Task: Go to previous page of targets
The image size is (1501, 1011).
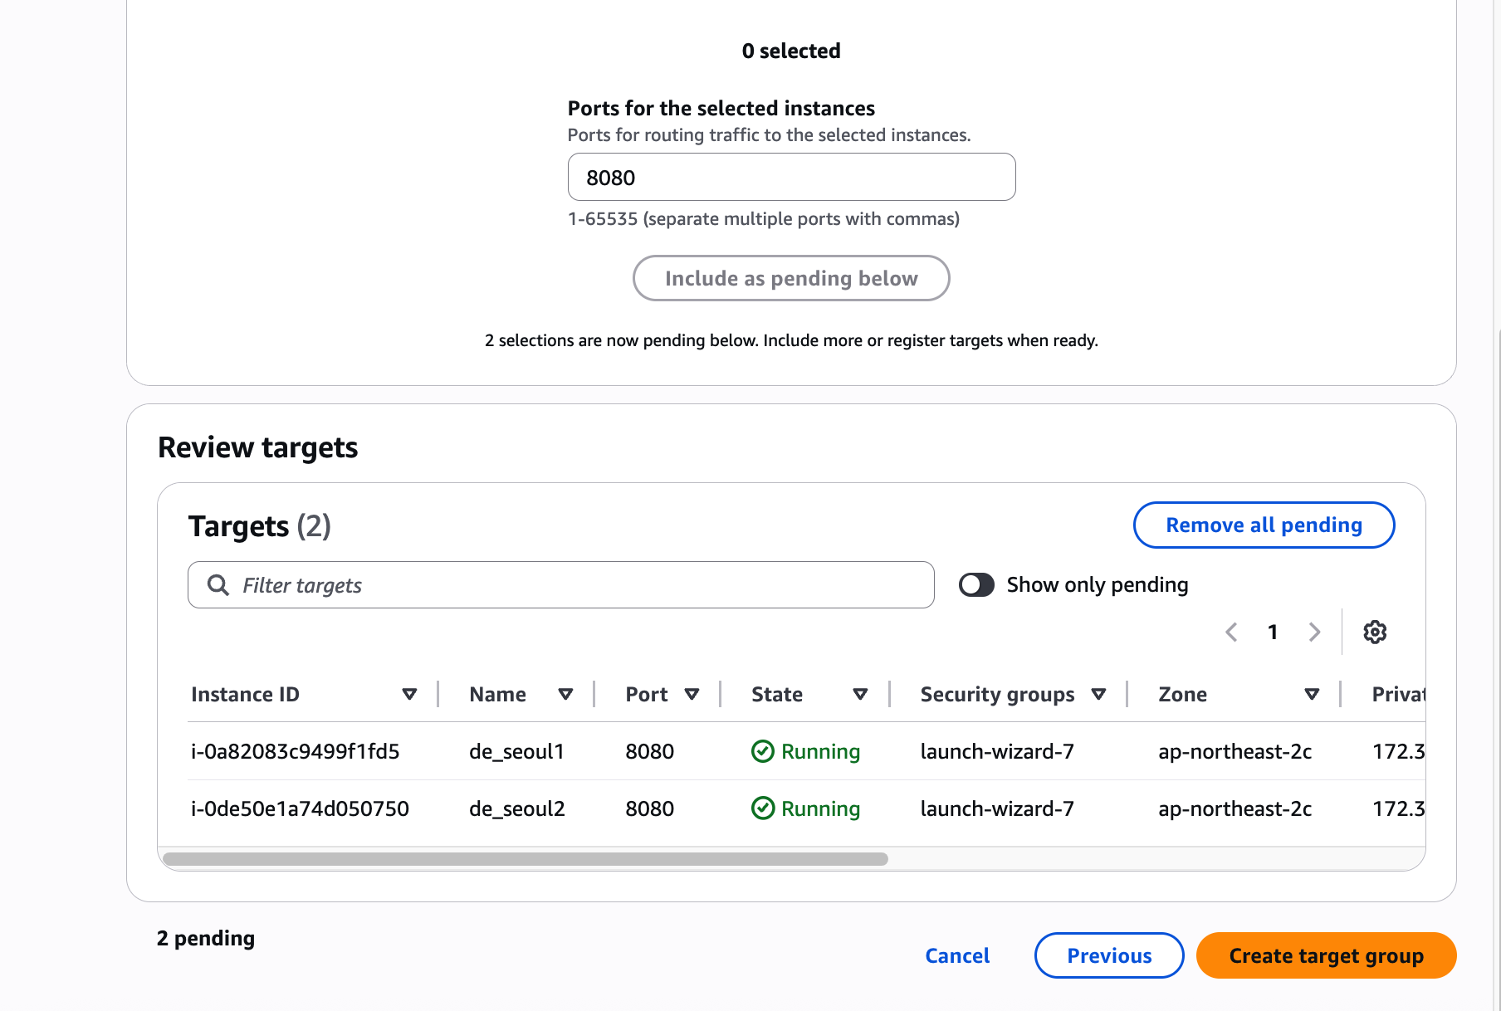Action: click(x=1232, y=632)
